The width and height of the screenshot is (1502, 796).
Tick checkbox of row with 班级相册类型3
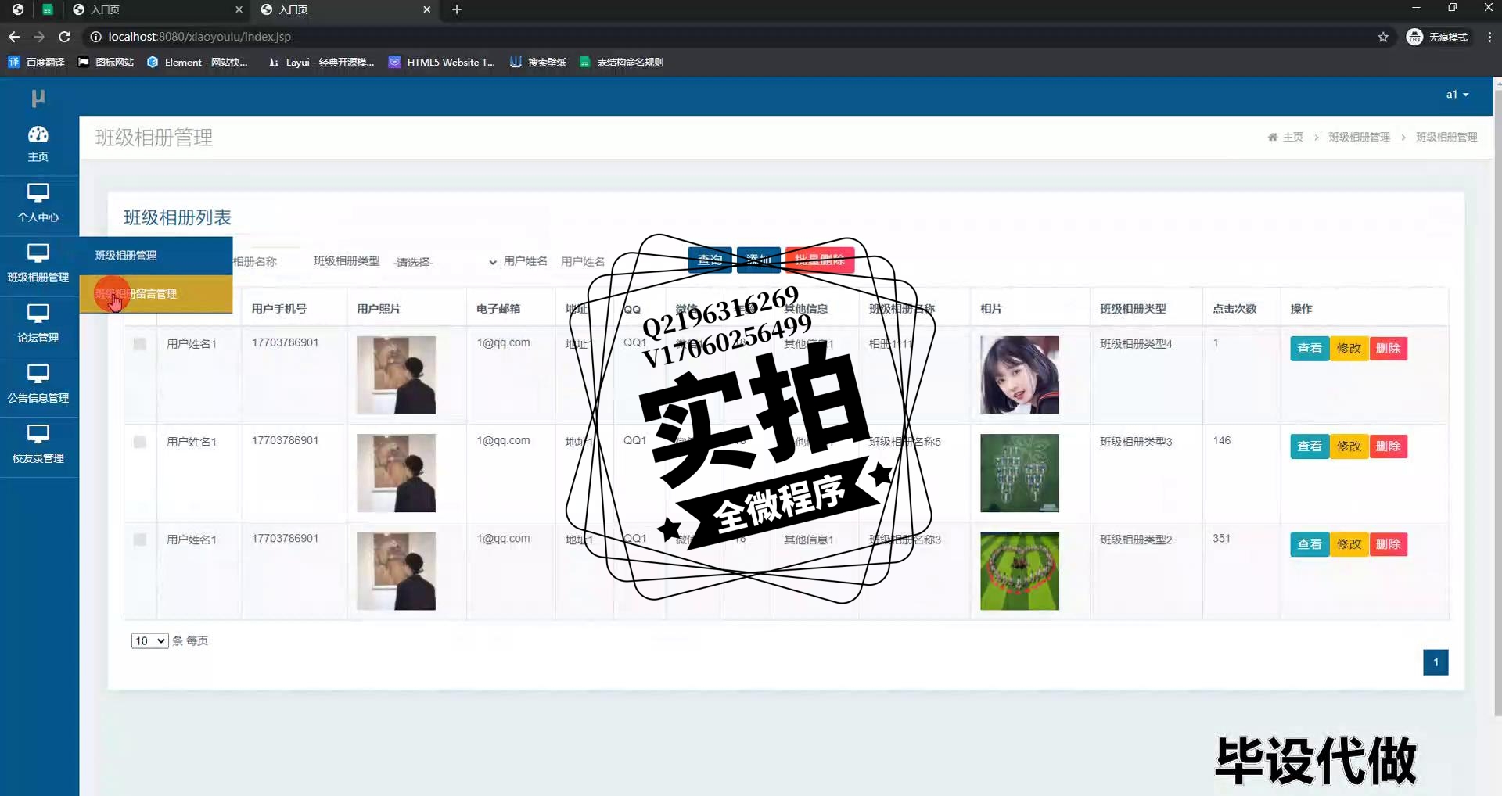(x=140, y=442)
